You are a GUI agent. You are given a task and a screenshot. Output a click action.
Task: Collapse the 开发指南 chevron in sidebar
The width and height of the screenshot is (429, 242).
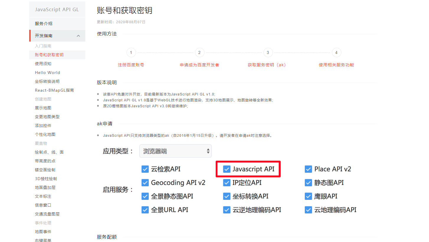click(78, 36)
